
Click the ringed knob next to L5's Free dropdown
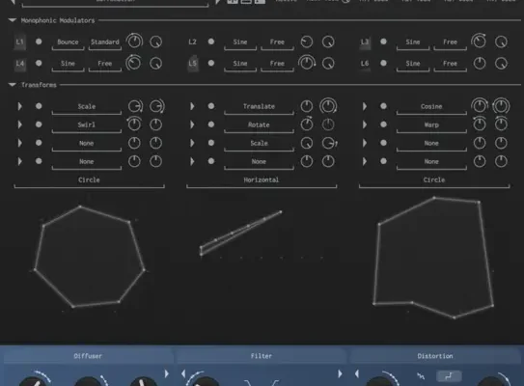click(x=307, y=63)
